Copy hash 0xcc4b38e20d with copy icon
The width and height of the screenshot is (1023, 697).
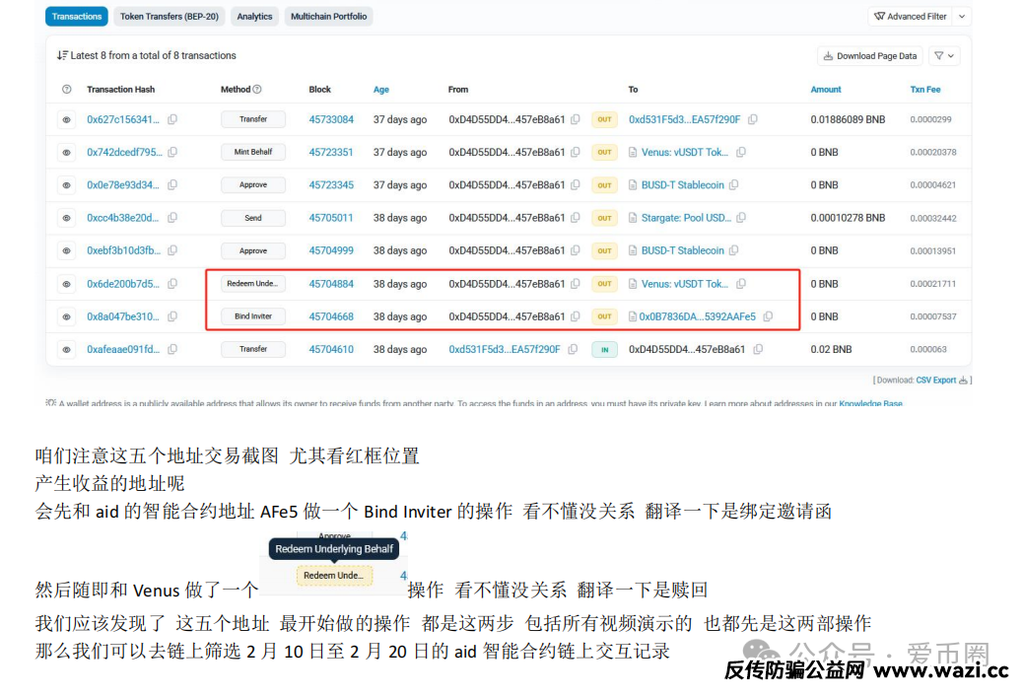(x=172, y=218)
